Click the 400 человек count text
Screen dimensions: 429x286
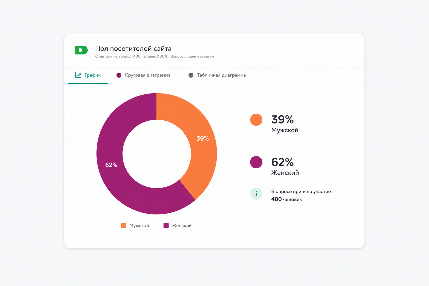[287, 199]
